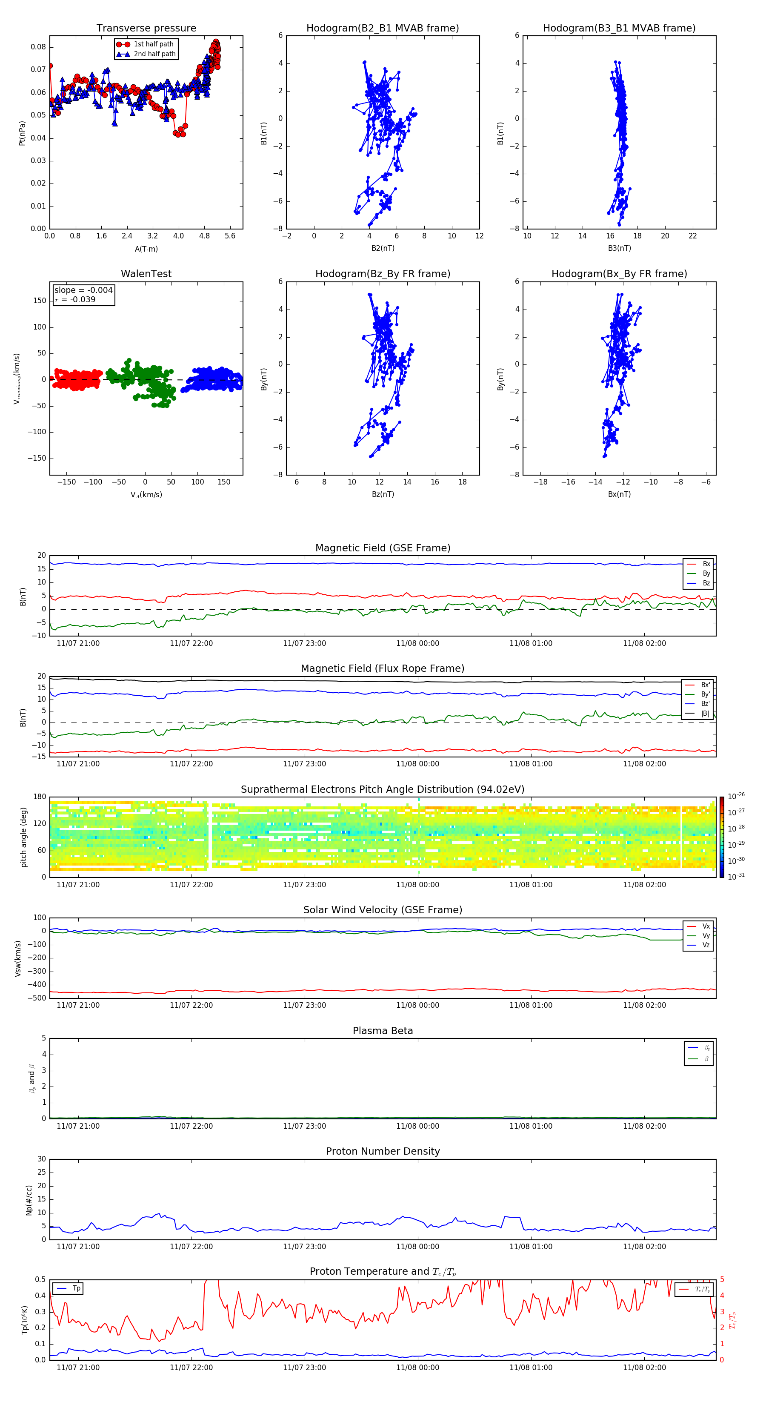766x1405 pixels.
Task: Click the red Te/Tp right axis label
Action: (733, 1320)
